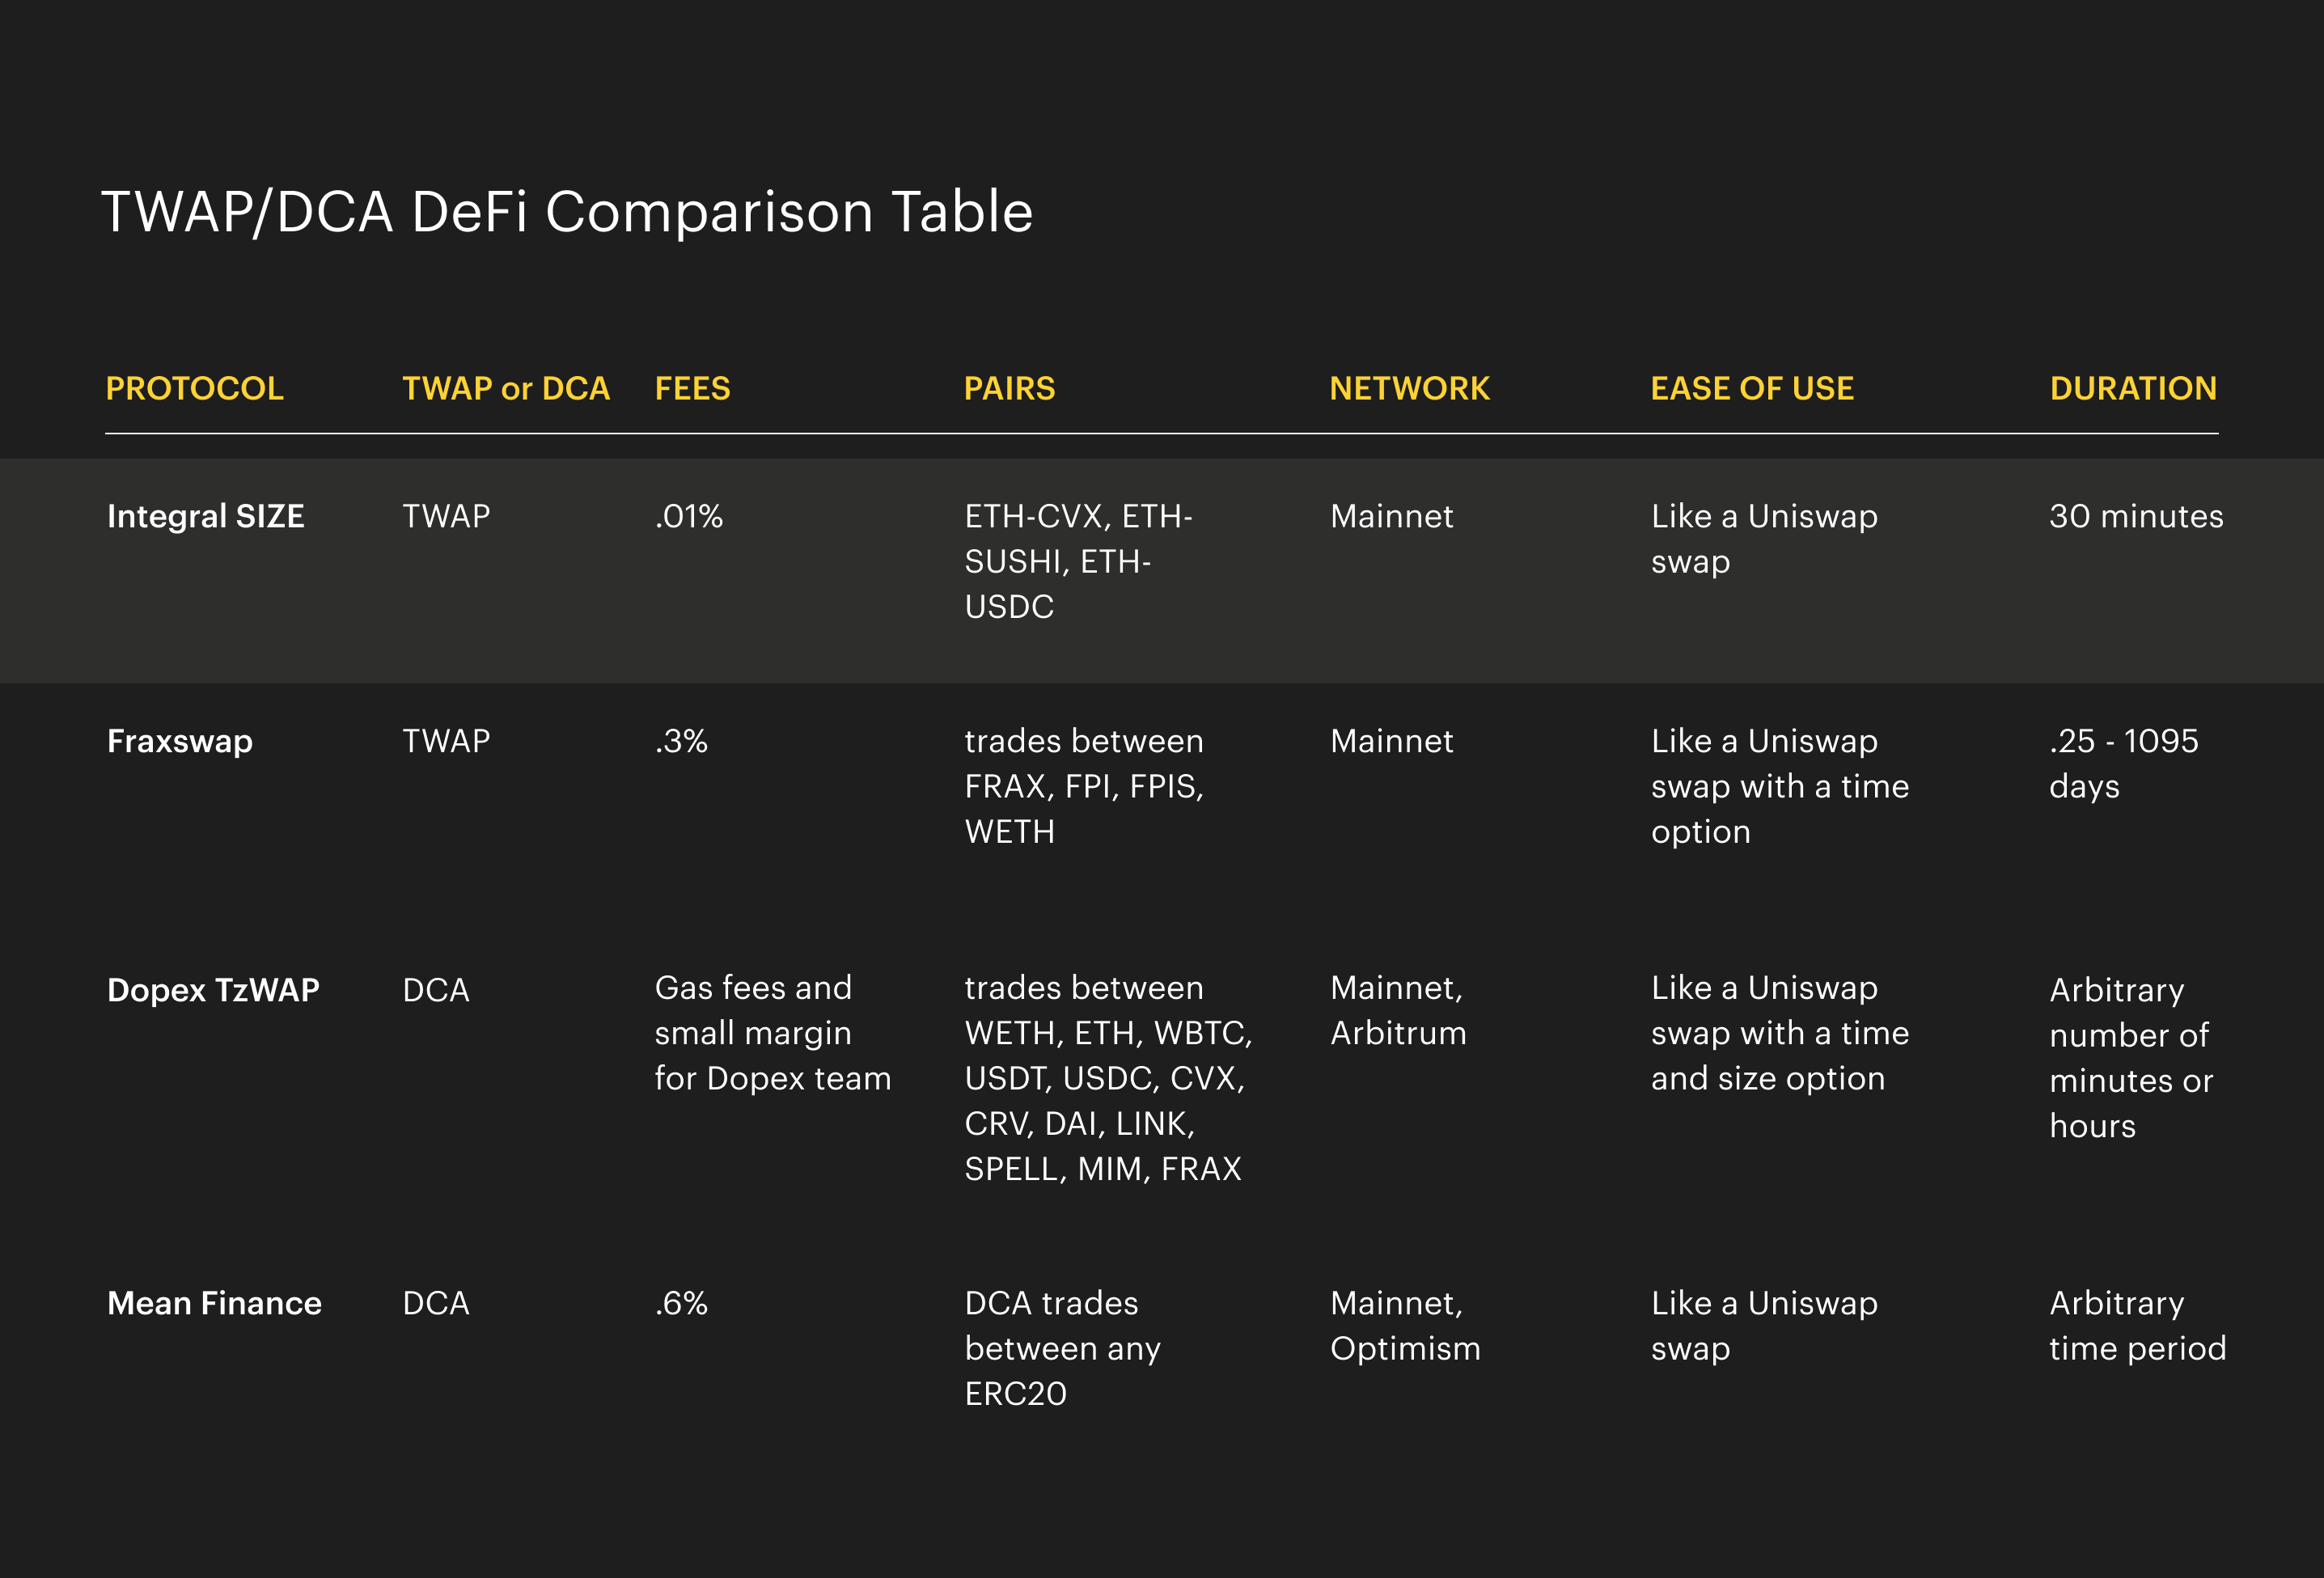The height and width of the screenshot is (1578, 2324).
Task: Click the Gas fees and small margin cell
Action: [x=772, y=1033]
